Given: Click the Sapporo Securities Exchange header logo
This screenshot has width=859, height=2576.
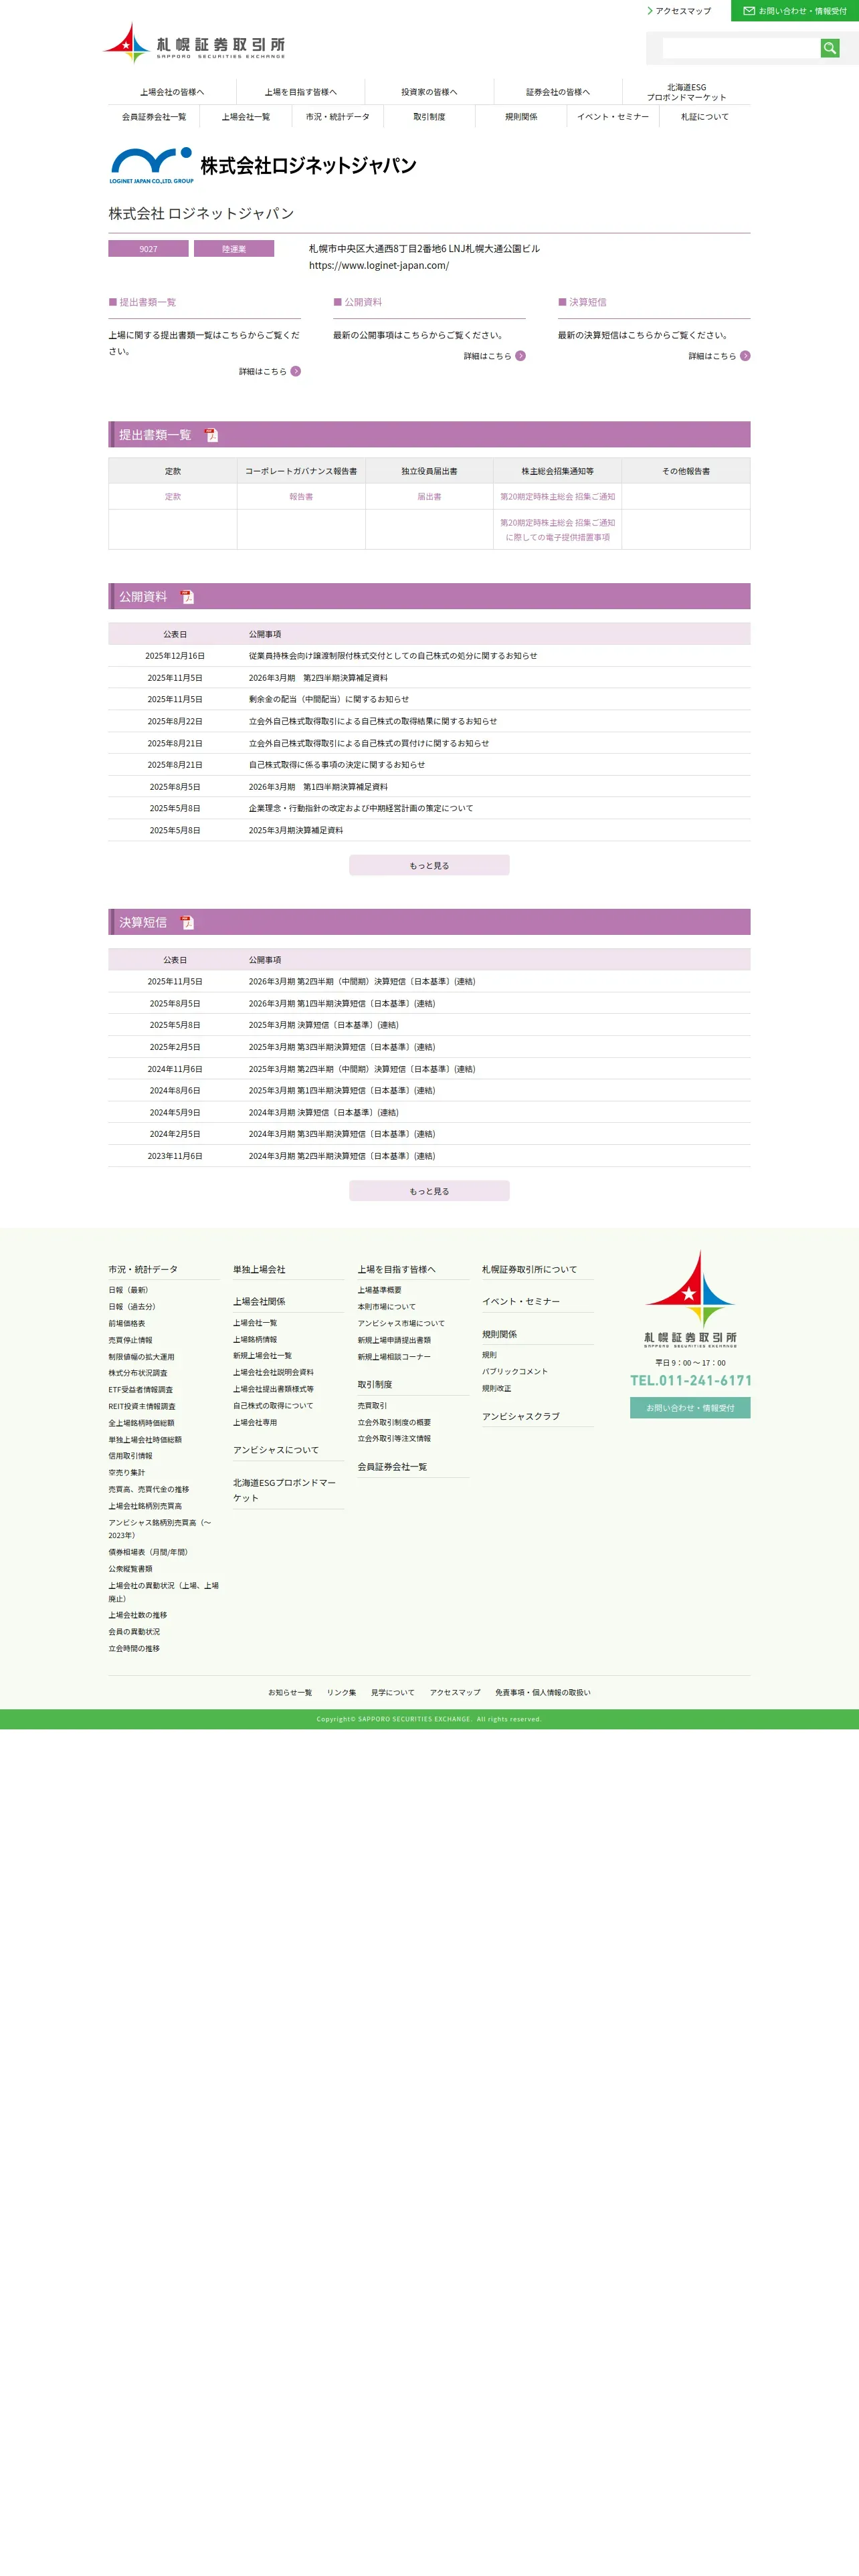Looking at the screenshot, I should tap(194, 44).
